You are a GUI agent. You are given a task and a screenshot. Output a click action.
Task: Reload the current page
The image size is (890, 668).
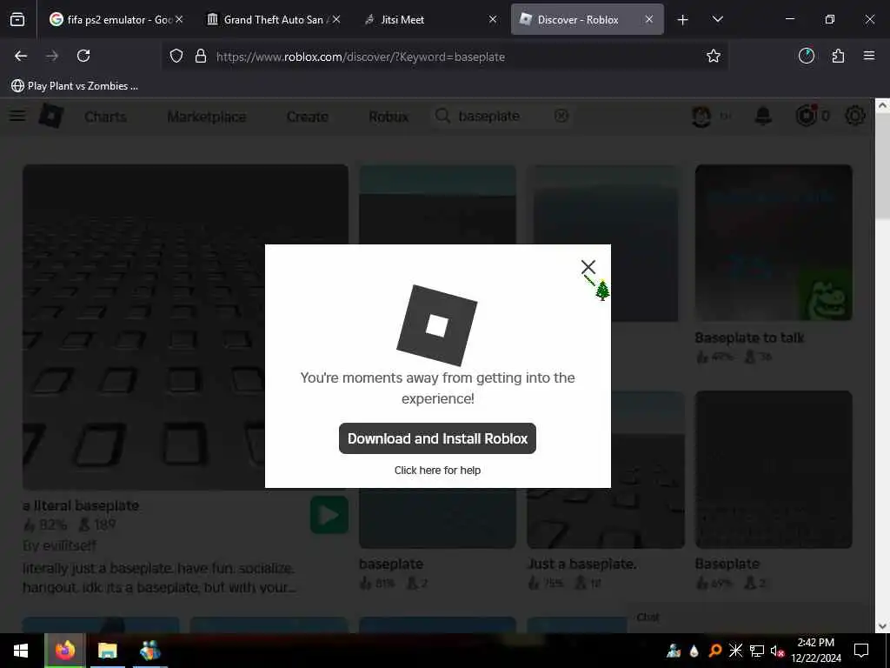pos(83,56)
